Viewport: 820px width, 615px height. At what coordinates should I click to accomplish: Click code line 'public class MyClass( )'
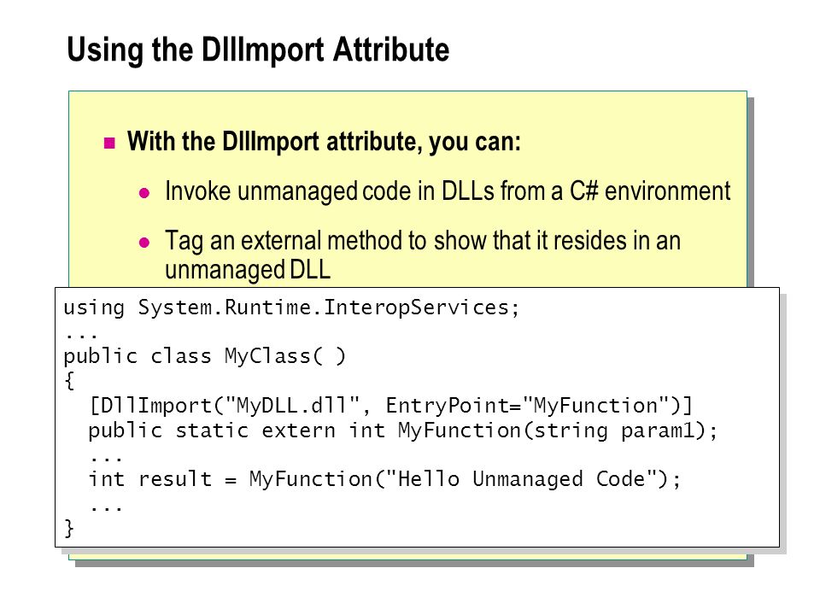point(204,357)
